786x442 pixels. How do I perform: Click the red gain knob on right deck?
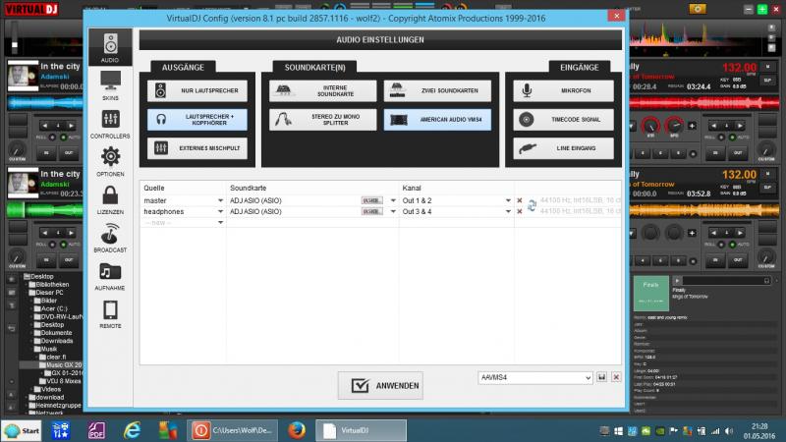pyautogui.click(x=650, y=126)
